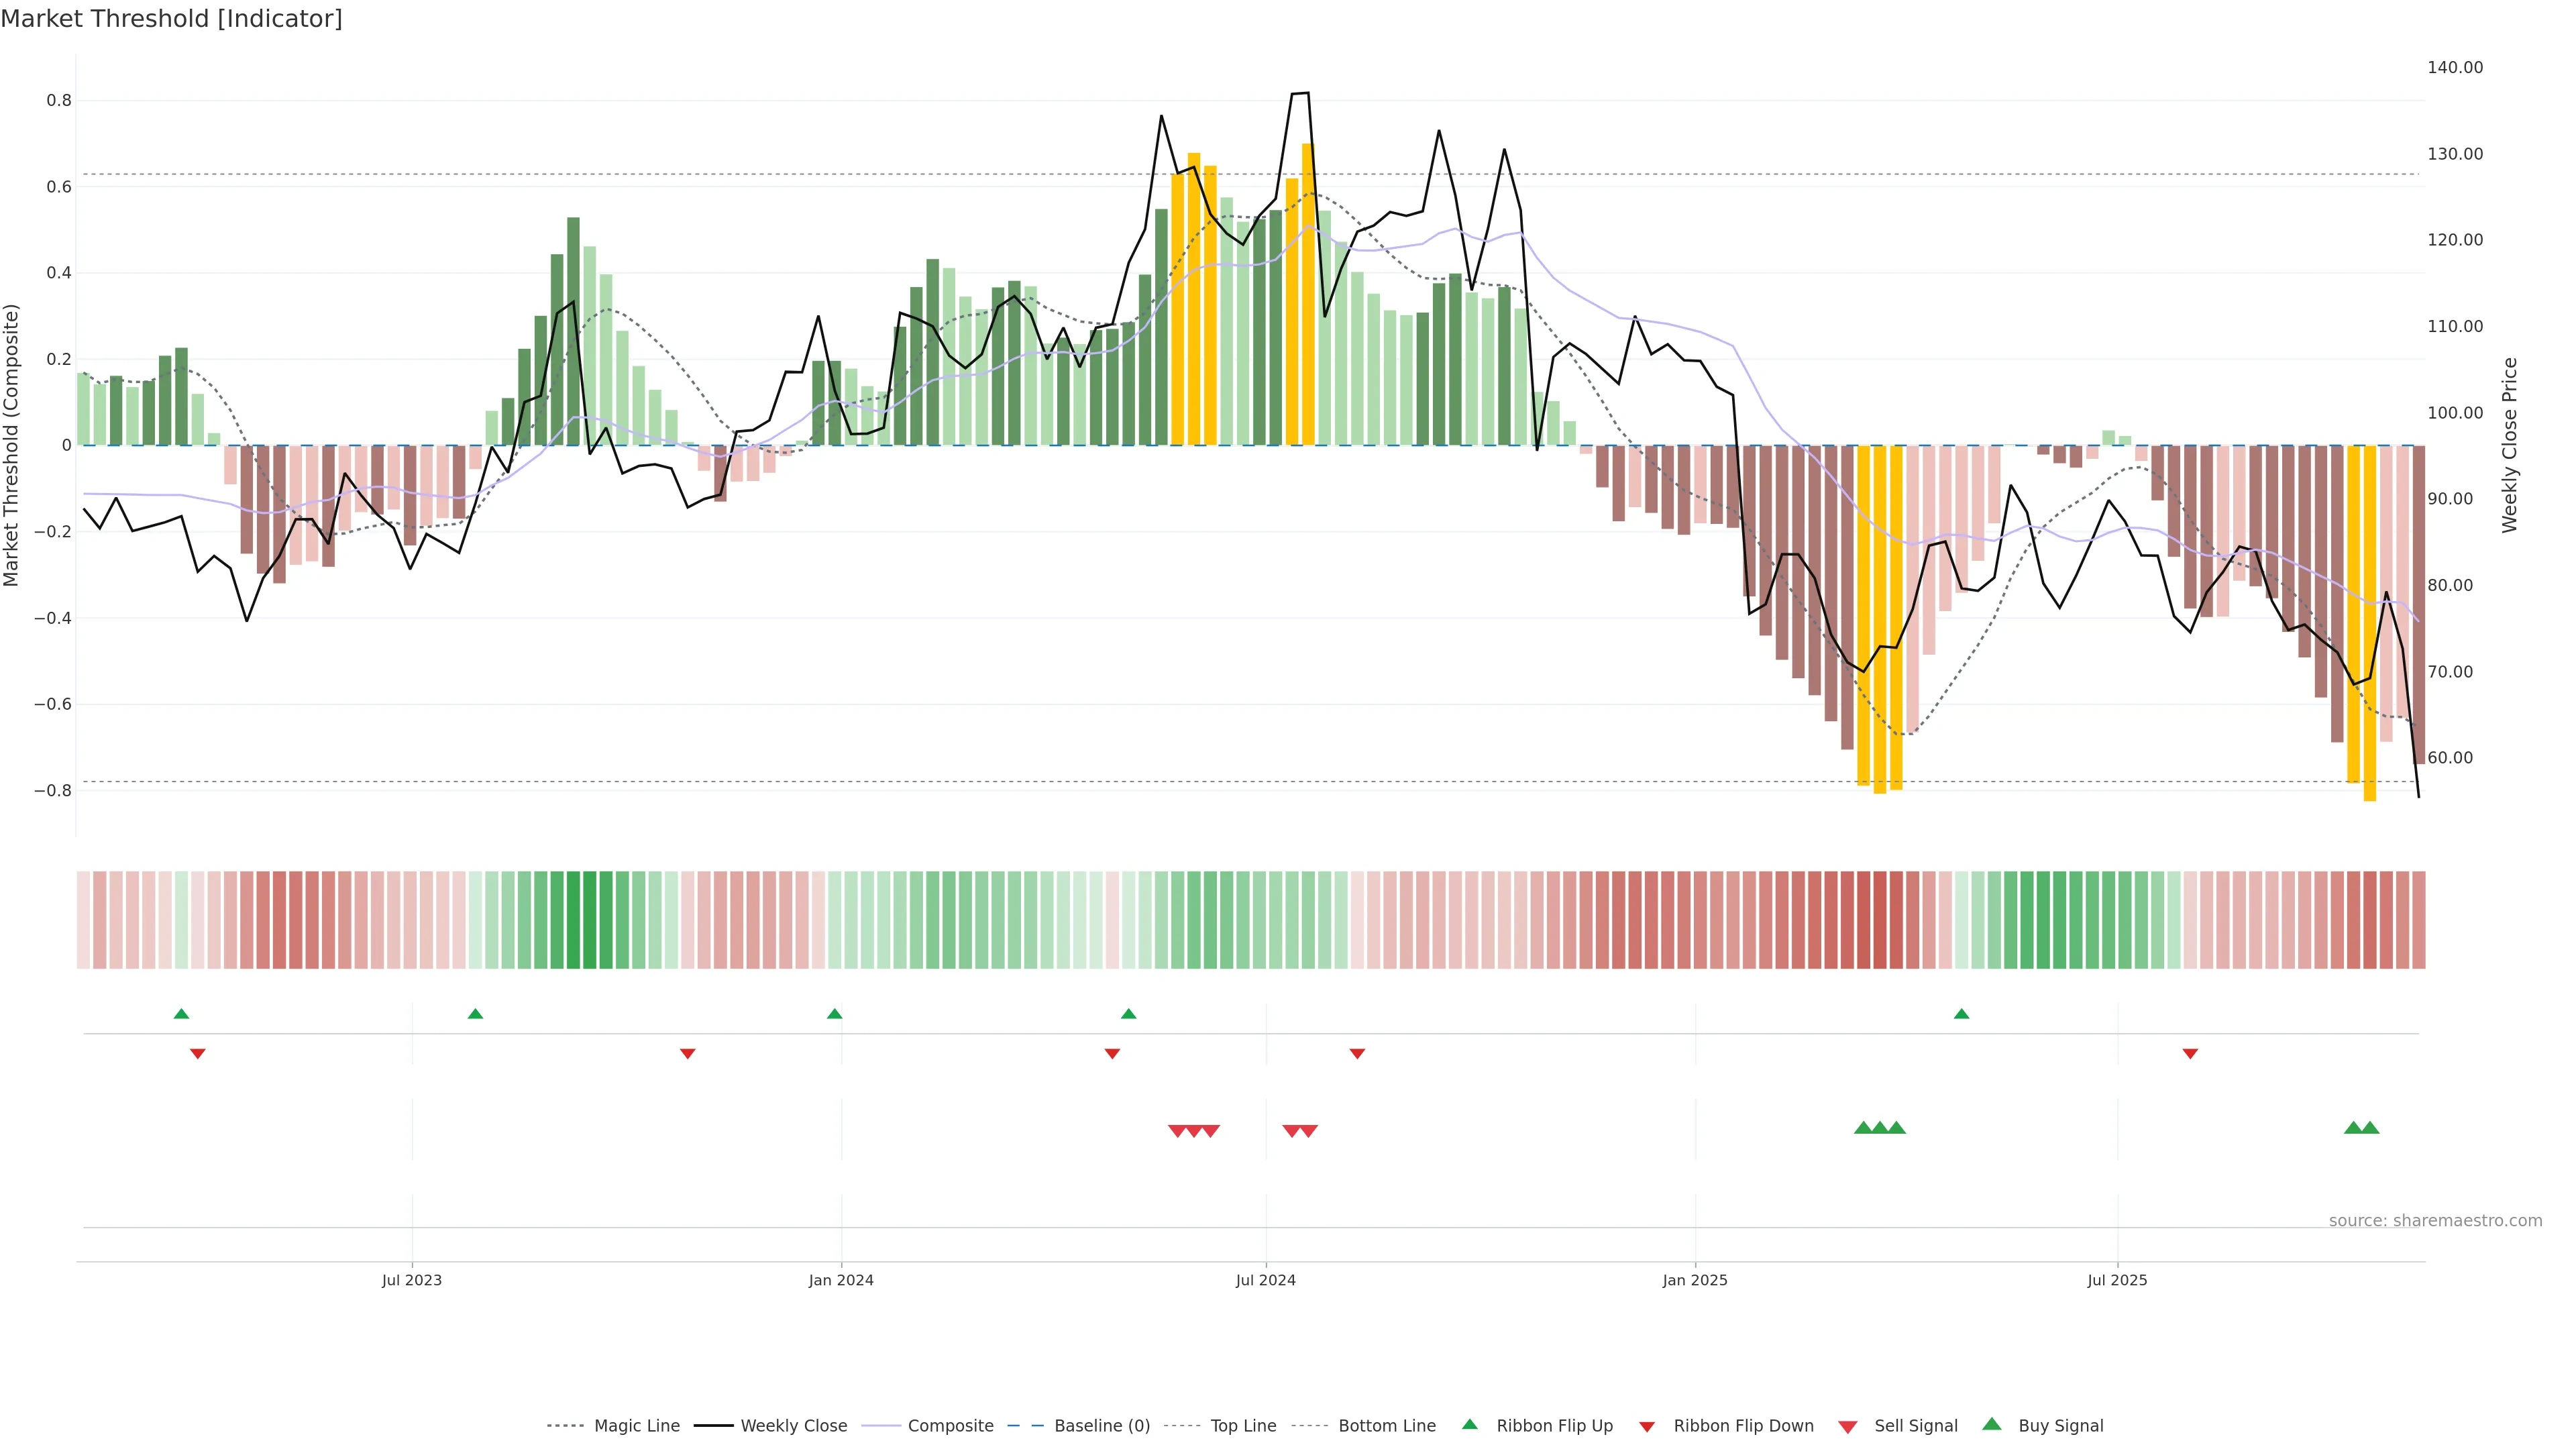This screenshot has width=2576, height=1449.
Task: Hide the Top Line legend entry
Action: pos(1243,1426)
